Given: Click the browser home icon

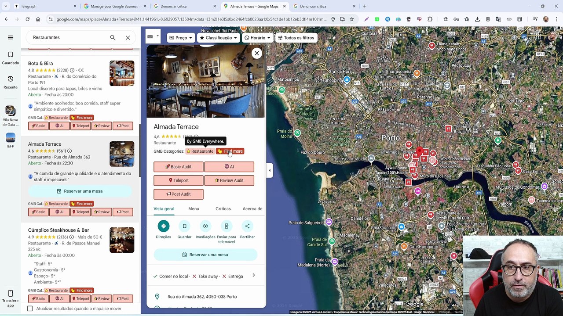Looking at the screenshot, I should 38,19.
